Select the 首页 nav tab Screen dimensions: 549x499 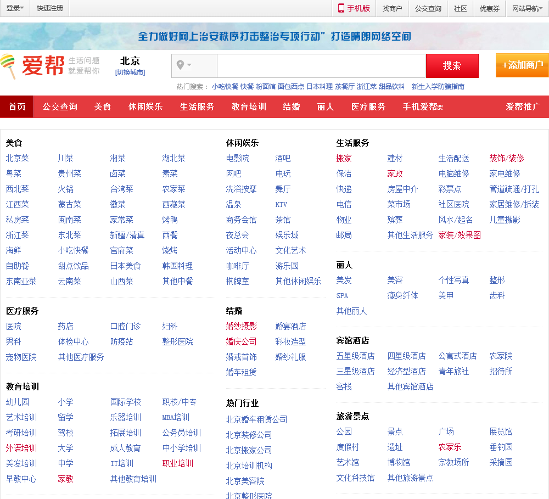coord(17,106)
